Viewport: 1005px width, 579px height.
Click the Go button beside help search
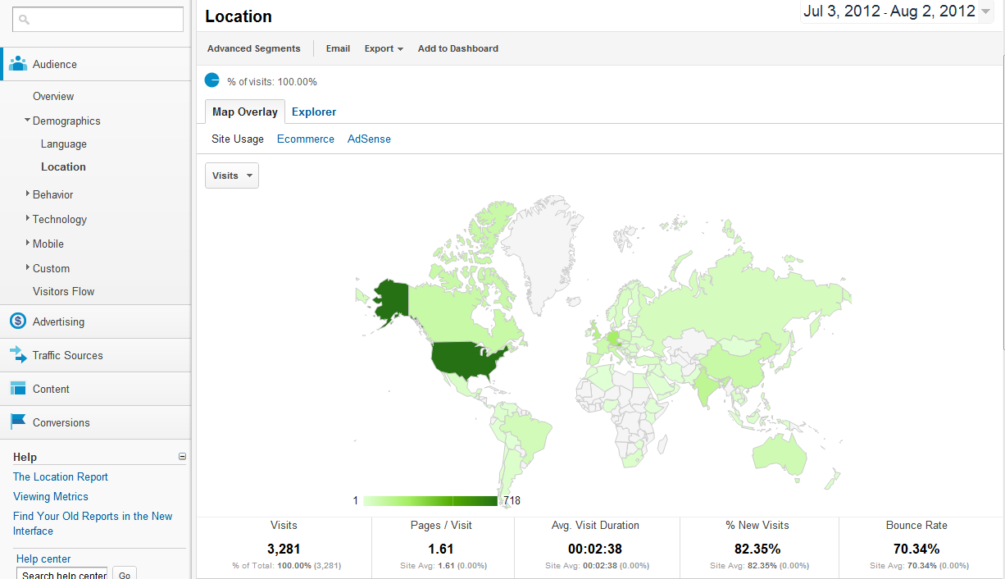pyautogui.click(x=125, y=574)
